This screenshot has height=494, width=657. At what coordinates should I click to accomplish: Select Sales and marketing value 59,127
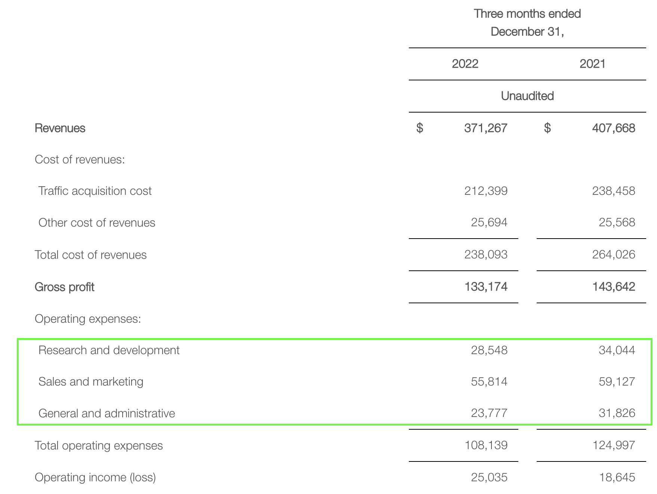click(x=617, y=382)
